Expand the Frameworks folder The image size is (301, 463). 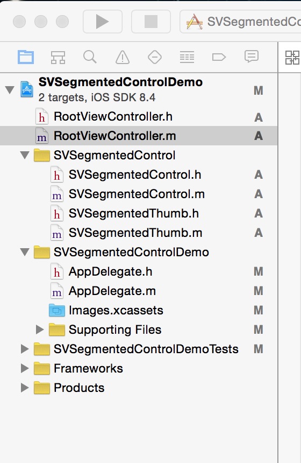25,368
